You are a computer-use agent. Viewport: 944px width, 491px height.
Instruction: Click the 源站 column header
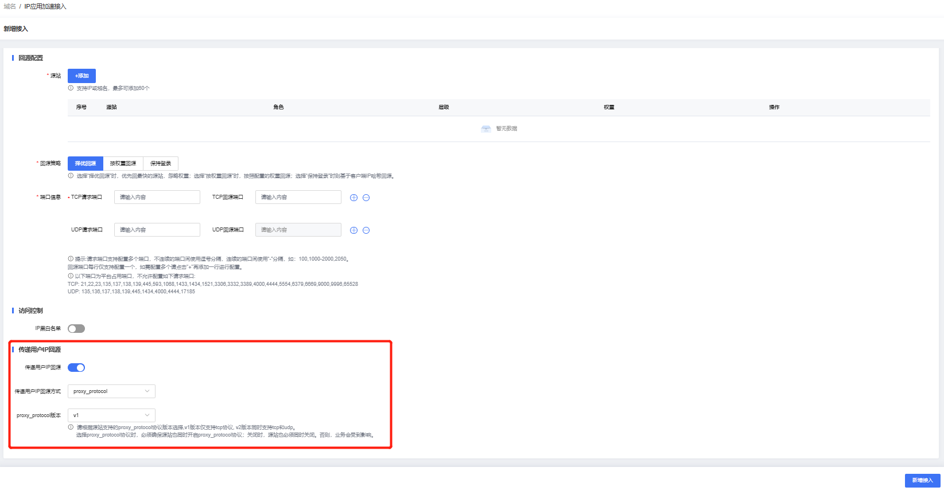tap(111, 107)
